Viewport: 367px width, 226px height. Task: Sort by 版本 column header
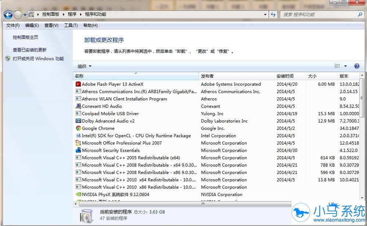tap(348, 76)
